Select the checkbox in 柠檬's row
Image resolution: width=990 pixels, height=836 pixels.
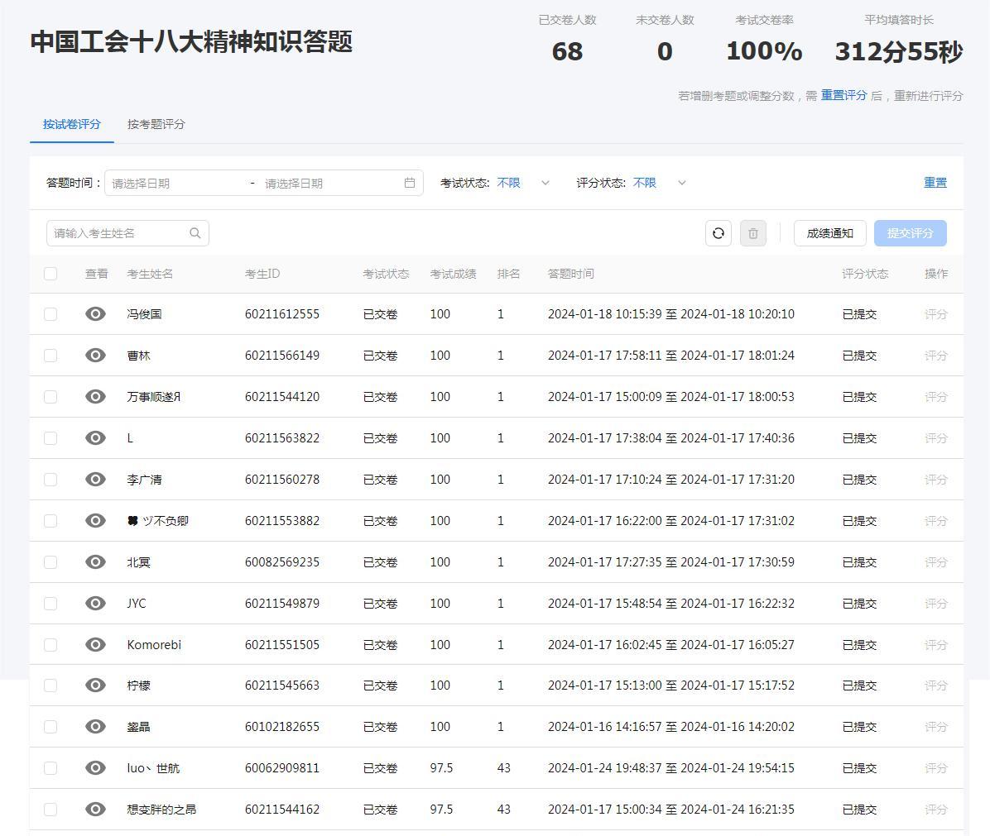50,686
